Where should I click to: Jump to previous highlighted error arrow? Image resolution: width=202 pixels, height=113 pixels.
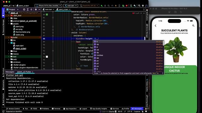click(x=141, y=13)
